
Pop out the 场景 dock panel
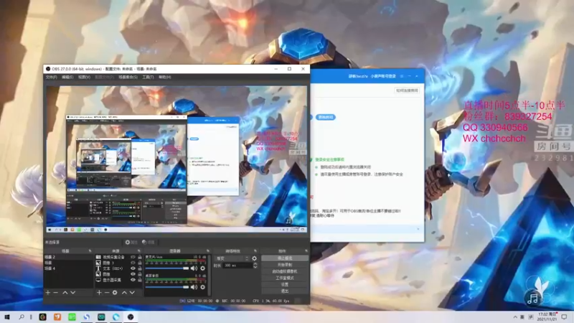tap(90, 251)
